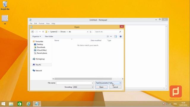This screenshot has width=190, height=107.
Task: Expand the view options dropdown arrow
Action: pyautogui.click(x=111, y=36)
